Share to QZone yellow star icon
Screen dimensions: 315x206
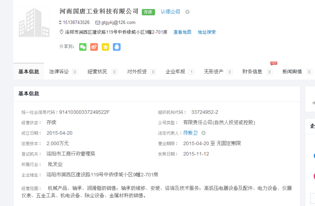105,47
